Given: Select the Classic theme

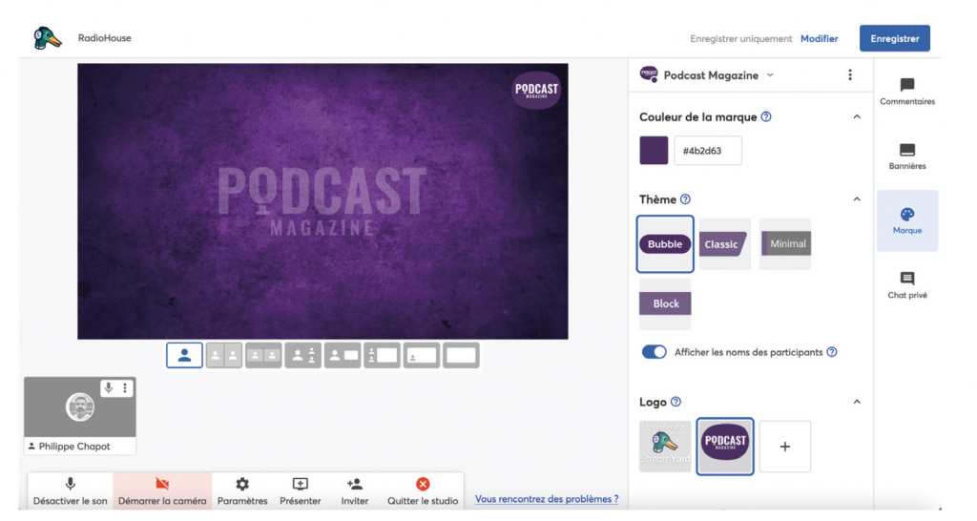Looking at the screenshot, I should point(725,243).
